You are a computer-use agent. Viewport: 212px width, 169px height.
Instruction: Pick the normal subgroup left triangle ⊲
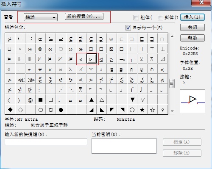[81, 59]
